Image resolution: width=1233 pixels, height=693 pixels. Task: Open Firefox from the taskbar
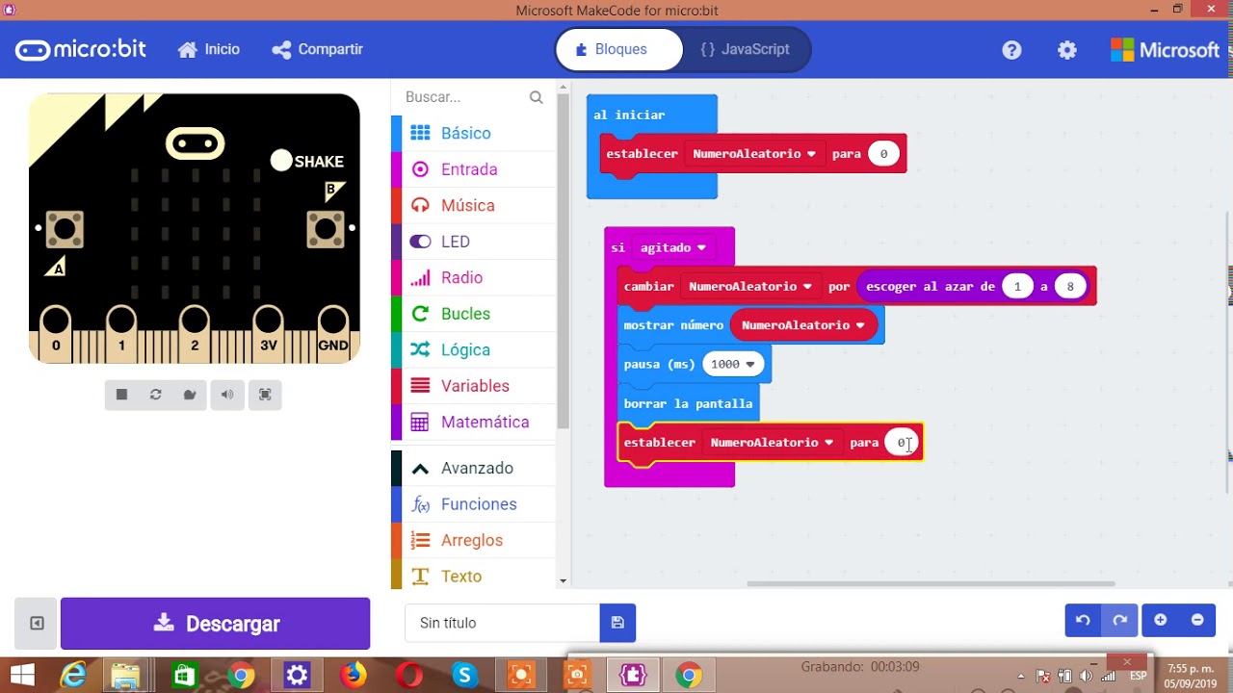354,676
